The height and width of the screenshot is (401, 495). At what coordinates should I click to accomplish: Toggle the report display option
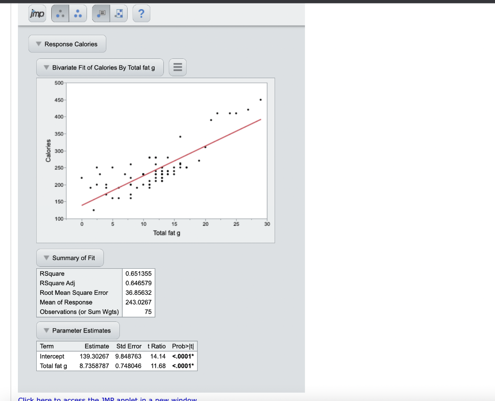click(101, 14)
